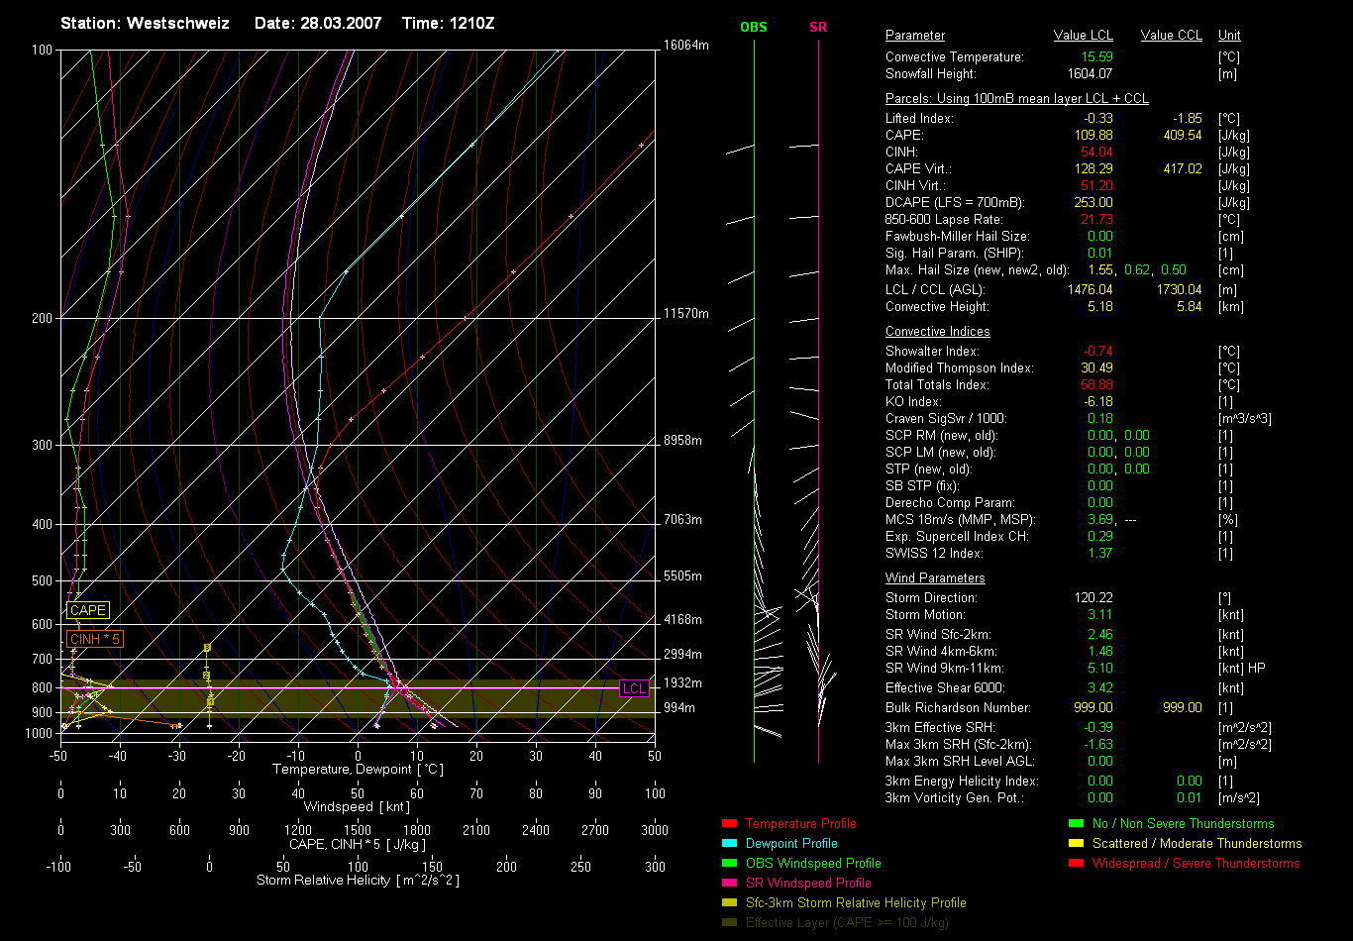Click the cyan Dewpoint Profile legend swatch
1353x941 pixels.
click(730, 844)
